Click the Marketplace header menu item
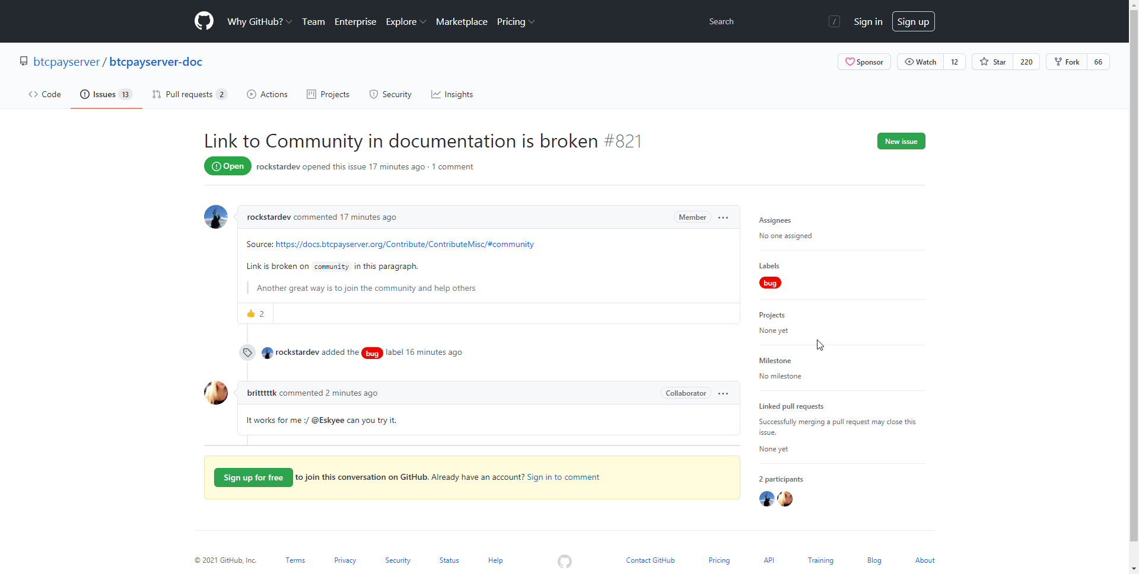The width and height of the screenshot is (1139, 574). pos(462,21)
